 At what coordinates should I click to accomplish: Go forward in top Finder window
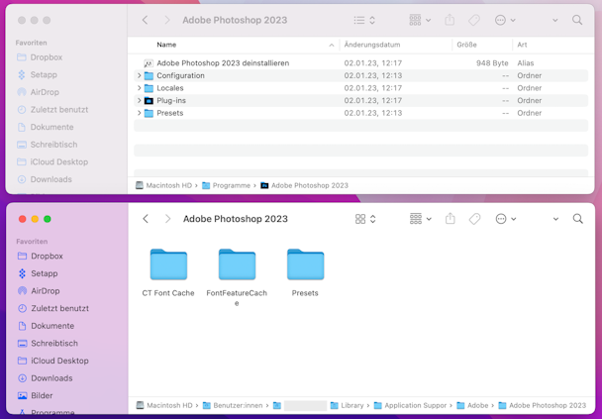point(167,20)
